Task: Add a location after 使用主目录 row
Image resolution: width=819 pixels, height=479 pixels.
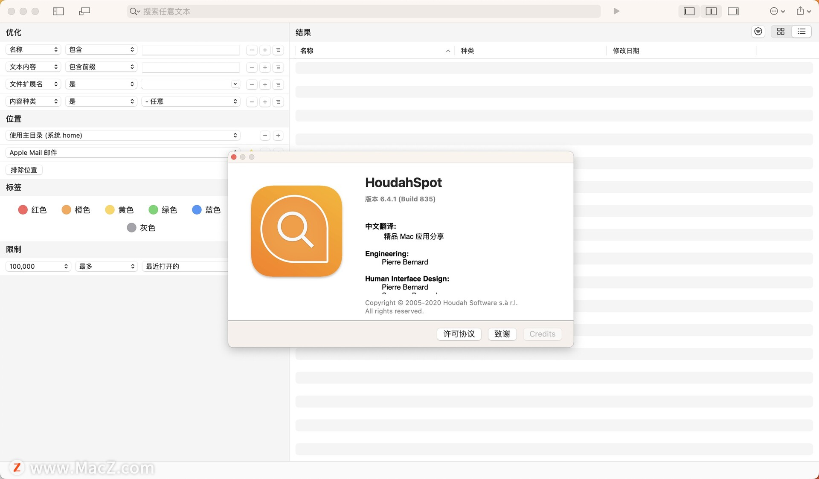Action: coord(278,136)
